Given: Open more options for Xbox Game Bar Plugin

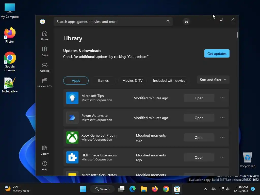Looking at the screenshot, I should coord(222,137).
